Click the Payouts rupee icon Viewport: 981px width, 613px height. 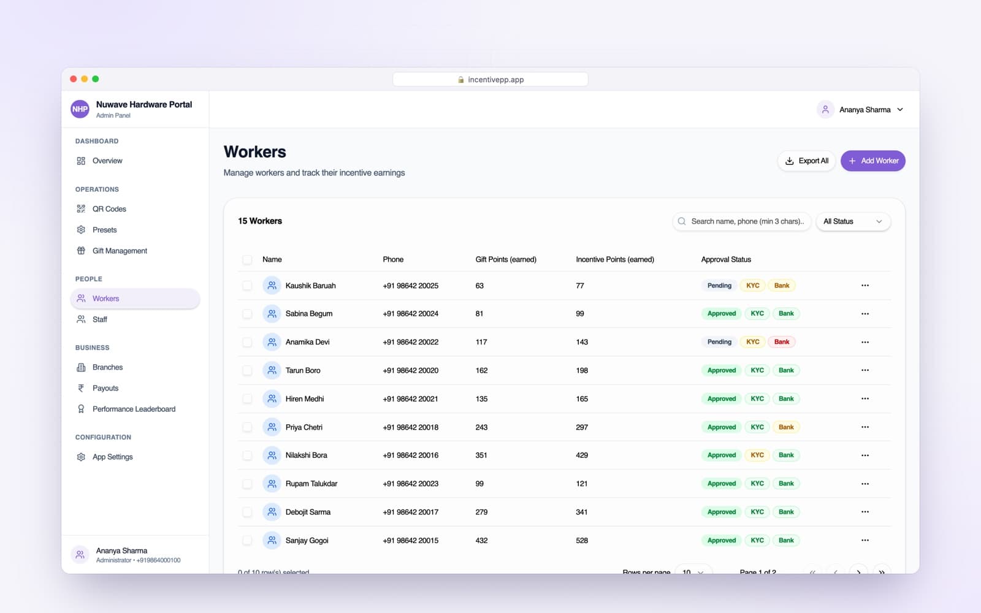pyautogui.click(x=81, y=388)
